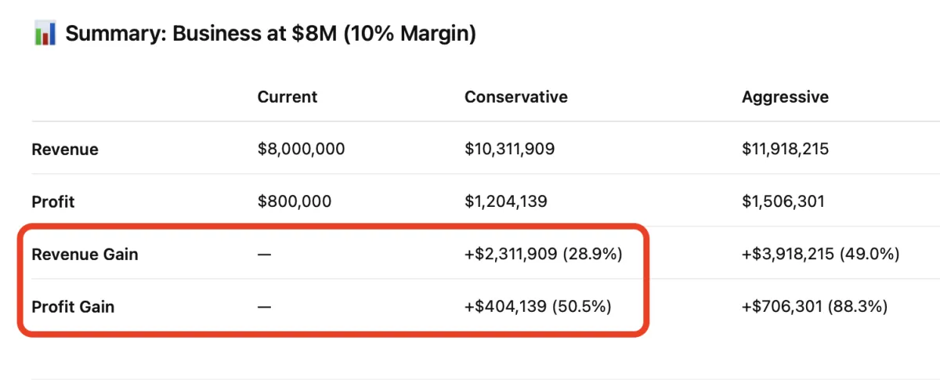Click the $11,918,215 aggressive revenue cell
The width and height of the screenshot is (940, 380).
[785, 149]
